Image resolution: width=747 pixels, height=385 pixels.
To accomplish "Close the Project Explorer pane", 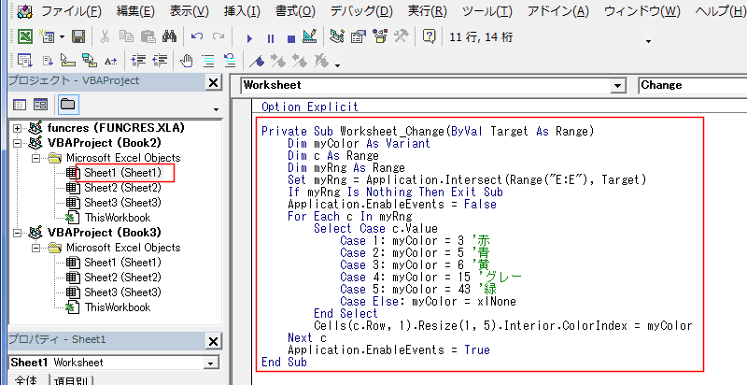I will pyautogui.click(x=214, y=82).
